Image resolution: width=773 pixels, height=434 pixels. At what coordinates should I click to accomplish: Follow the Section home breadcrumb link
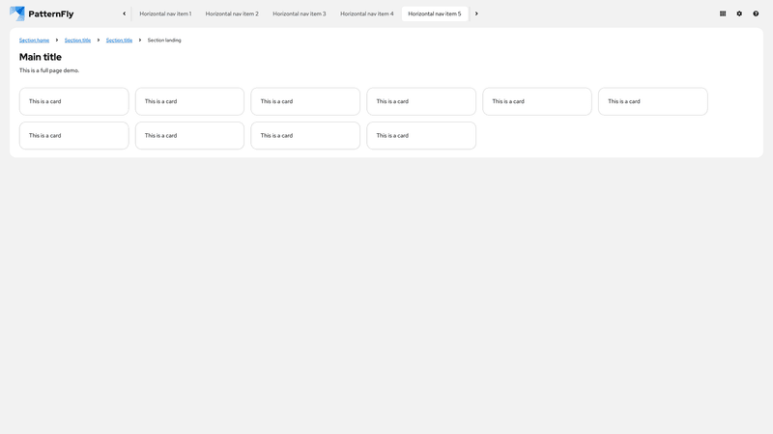point(34,41)
